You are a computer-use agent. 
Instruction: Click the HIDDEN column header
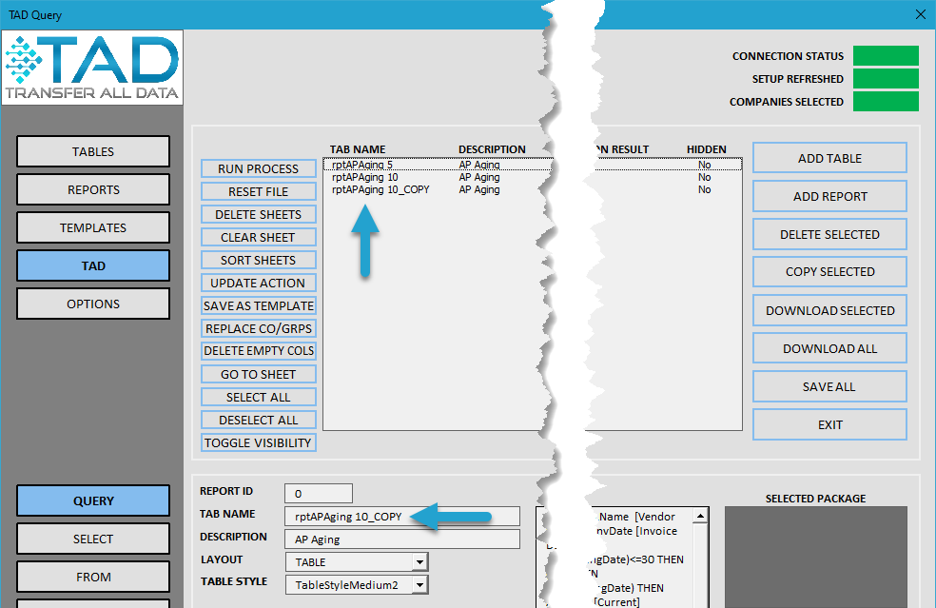click(x=706, y=149)
